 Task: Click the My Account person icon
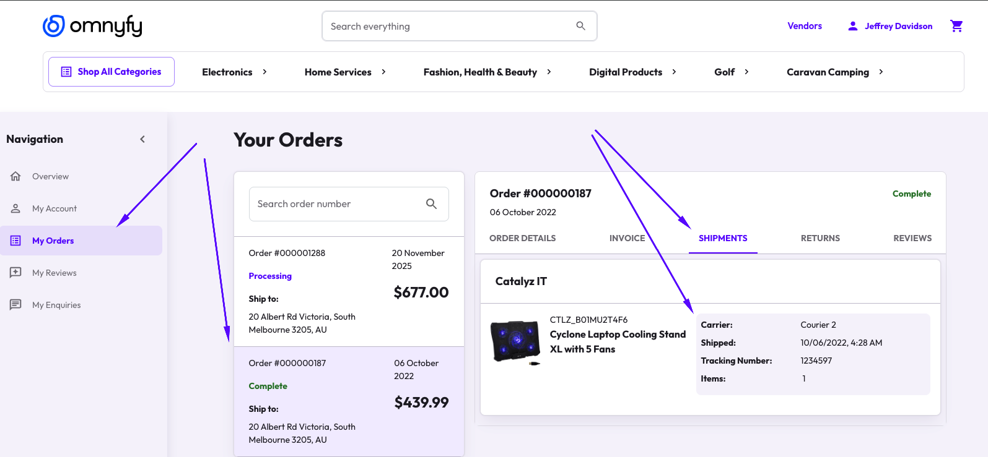(16, 208)
